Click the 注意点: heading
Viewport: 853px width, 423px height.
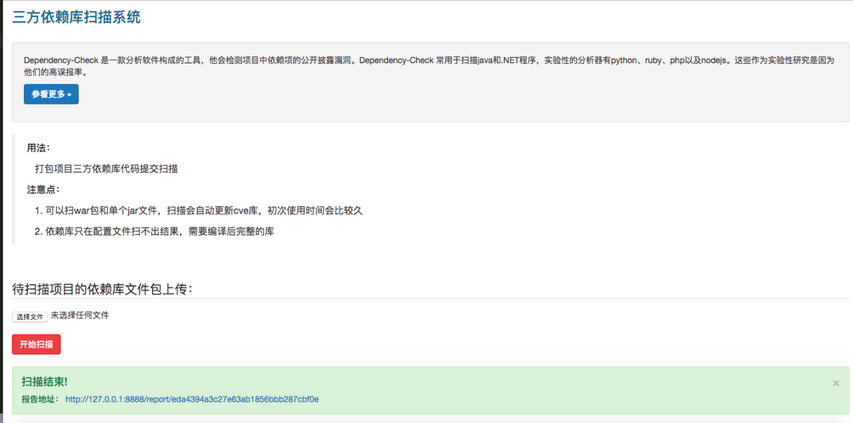(x=43, y=190)
